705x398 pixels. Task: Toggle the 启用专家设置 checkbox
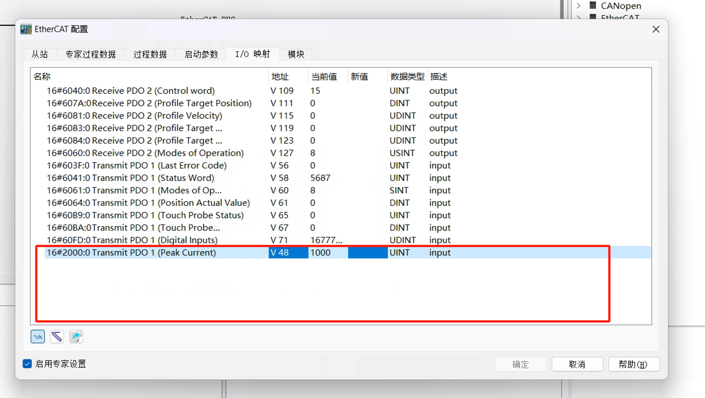pos(27,364)
